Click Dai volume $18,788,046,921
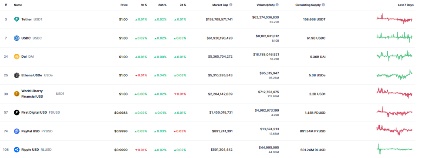The image size is (446, 158). point(267,54)
